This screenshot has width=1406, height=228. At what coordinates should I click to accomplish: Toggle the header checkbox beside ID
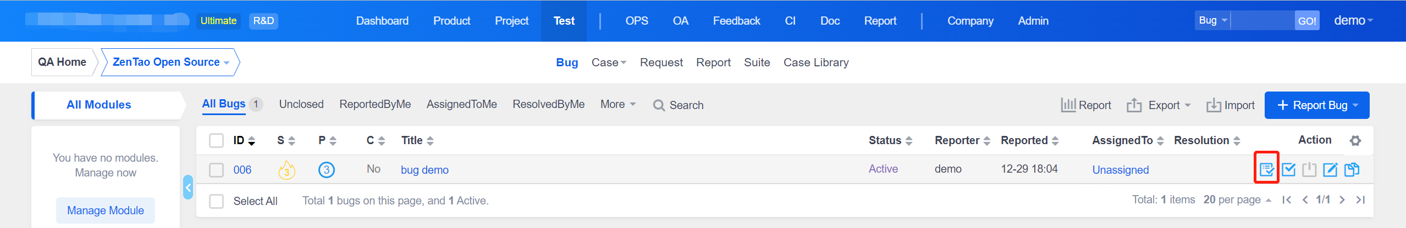pyautogui.click(x=217, y=141)
